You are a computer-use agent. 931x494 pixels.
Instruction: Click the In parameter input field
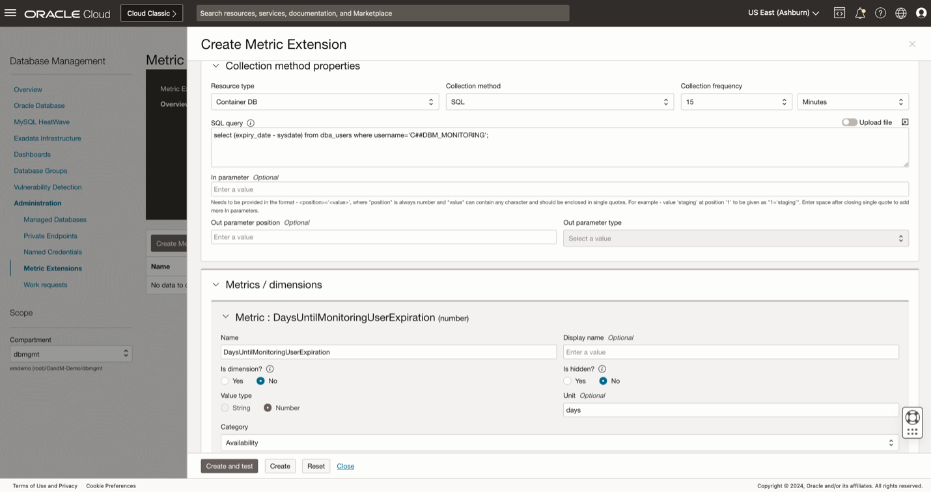[x=559, y=190]
